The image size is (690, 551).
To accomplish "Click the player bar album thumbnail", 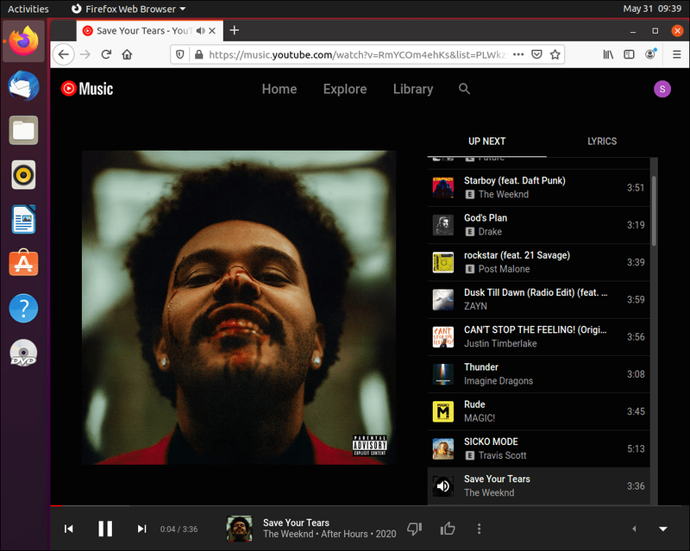I will tap(240, 529).
